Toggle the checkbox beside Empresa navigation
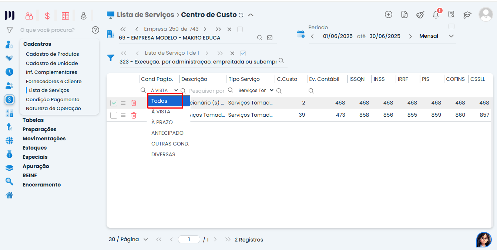The image size is (497, 250). (240, 29)
